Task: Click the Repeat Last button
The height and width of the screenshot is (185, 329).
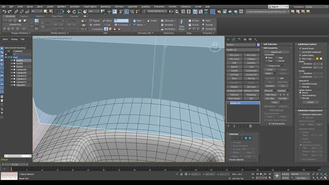Action: [276, 52]
